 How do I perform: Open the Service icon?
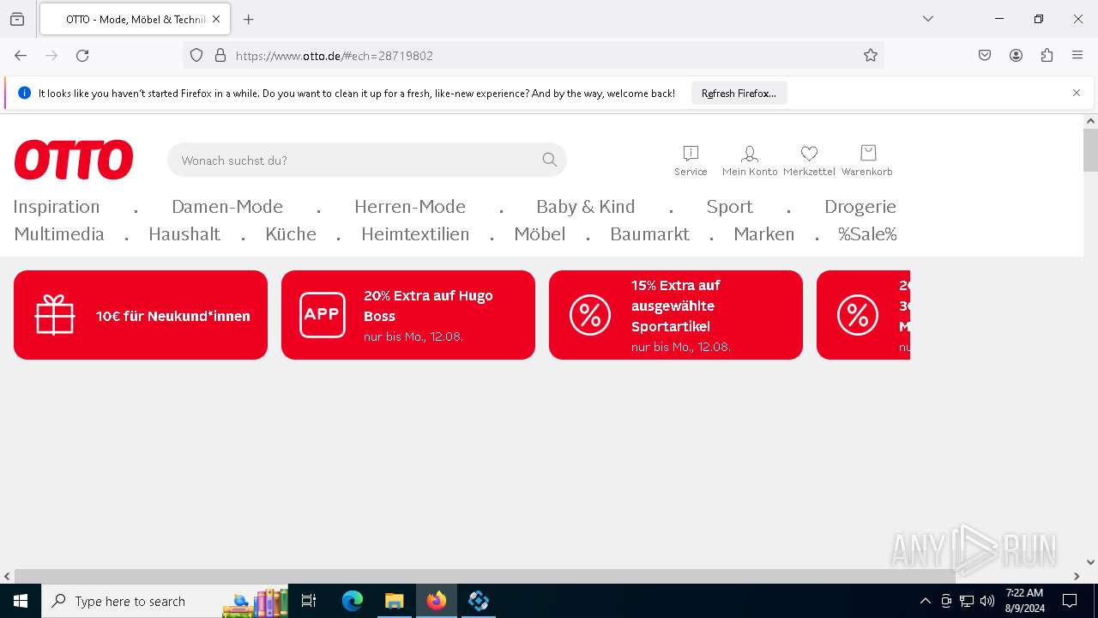click(691, 161)
